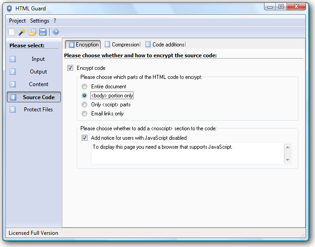The height and width of the screenshot is (247, 315).
Task: Open the ? help menu
Action: pyautogui.click(x=55, y=21)
